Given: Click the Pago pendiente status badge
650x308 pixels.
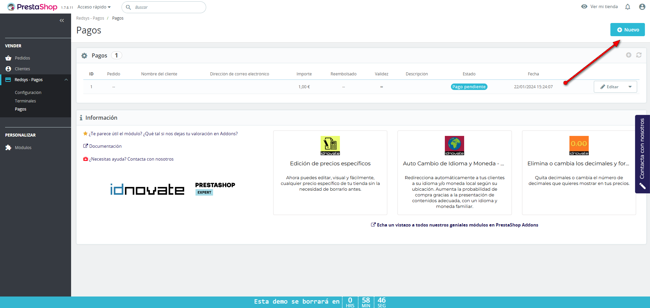Looking at the screenshot, I should click(x=469, y=87).
